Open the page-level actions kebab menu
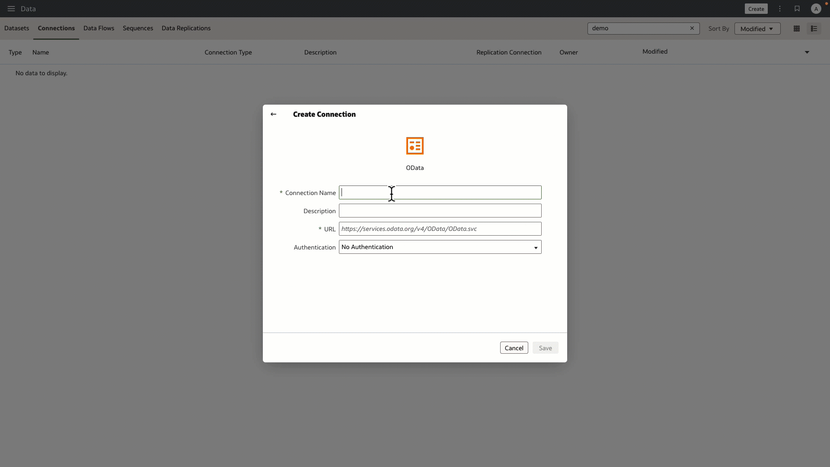This screenshot has height=467, width=830. click(x=779, y=9)
